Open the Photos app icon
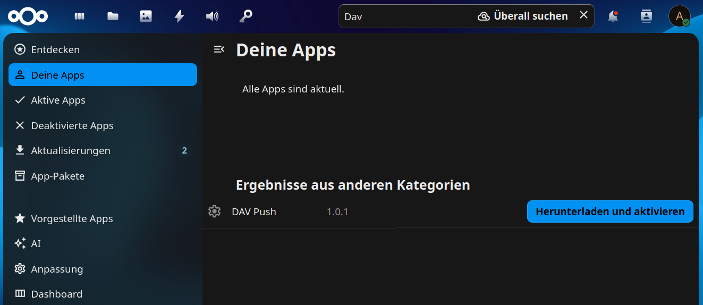703x305 pixels. [x=146, y=16]
